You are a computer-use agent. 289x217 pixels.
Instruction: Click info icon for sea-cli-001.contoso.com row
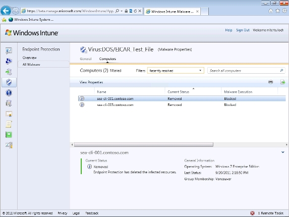pos(82,98)
